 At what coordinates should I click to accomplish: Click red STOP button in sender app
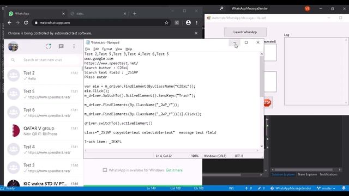[267, 103]
